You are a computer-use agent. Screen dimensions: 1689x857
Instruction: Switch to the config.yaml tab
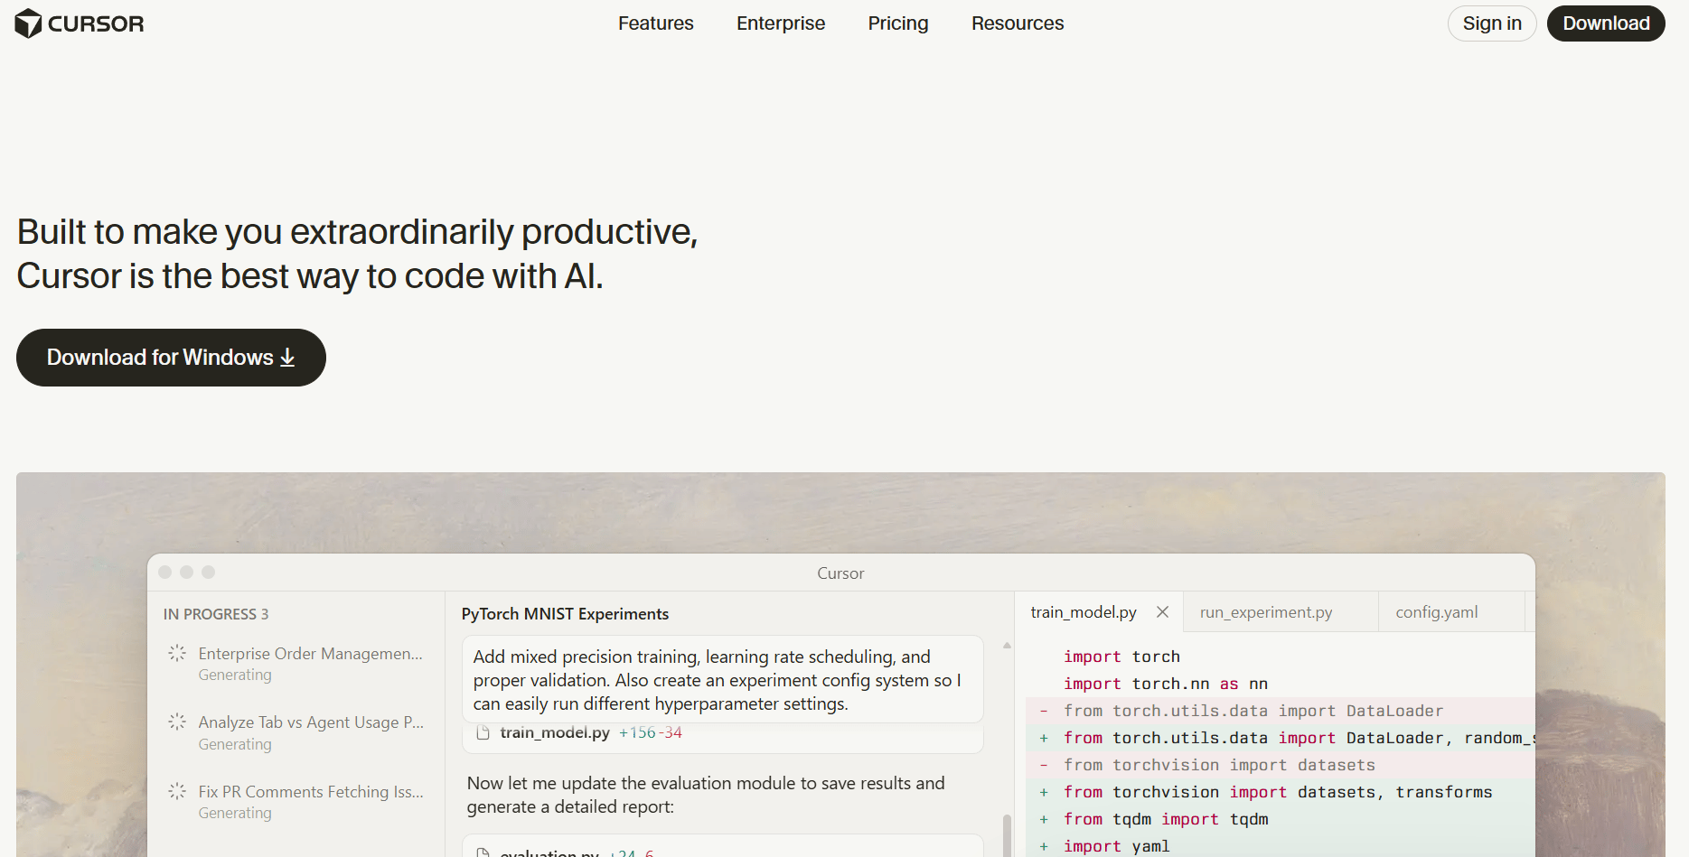coord(1436,612)
